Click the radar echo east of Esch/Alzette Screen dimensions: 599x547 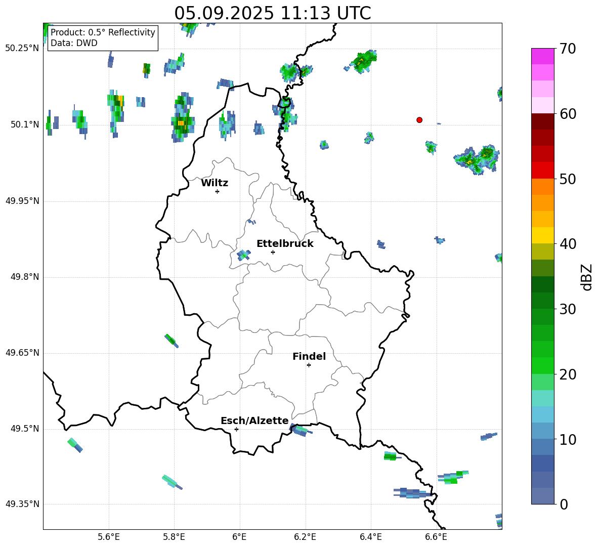coord(301,430)
